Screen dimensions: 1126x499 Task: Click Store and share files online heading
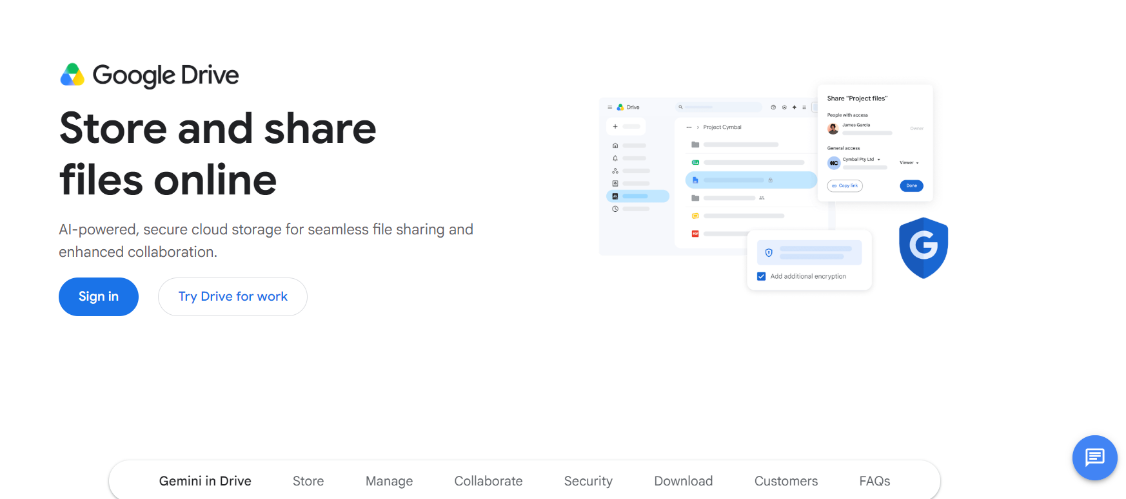(x=218, y=154)
